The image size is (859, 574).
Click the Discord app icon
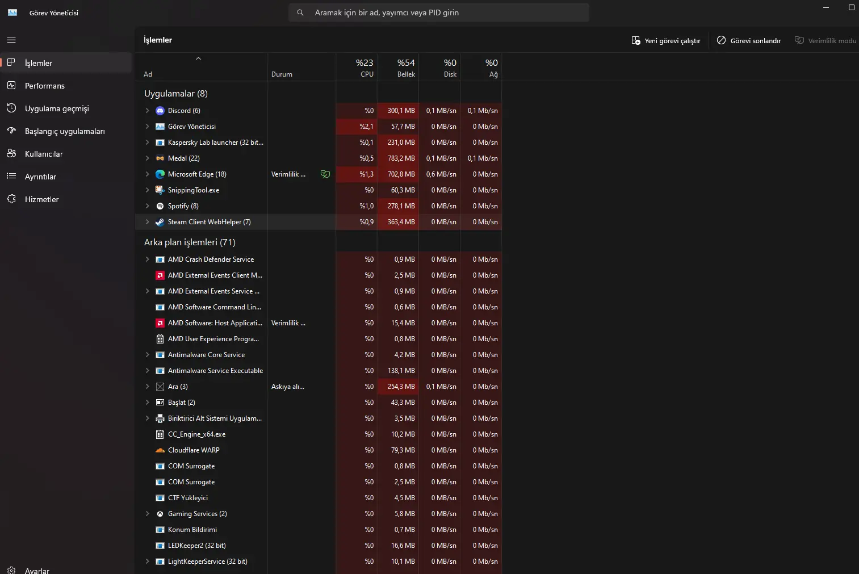[160, 111]
